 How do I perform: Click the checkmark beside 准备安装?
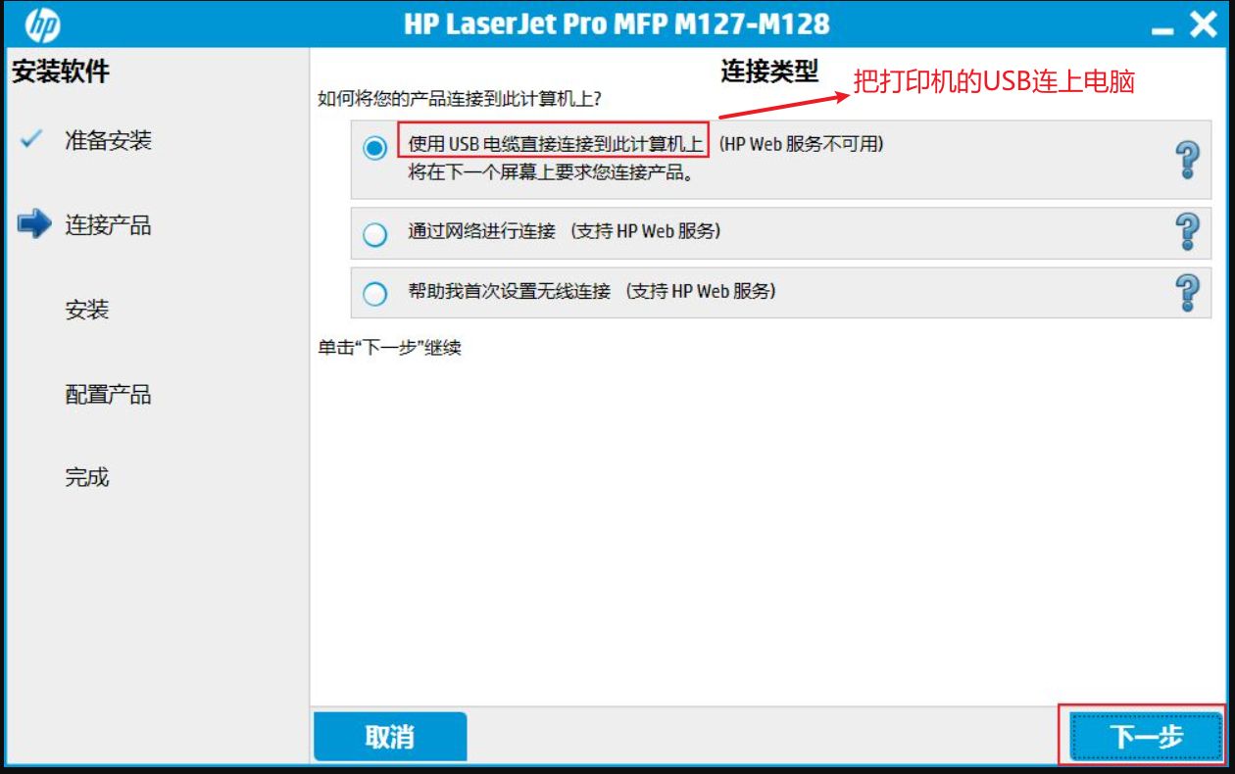30,139
